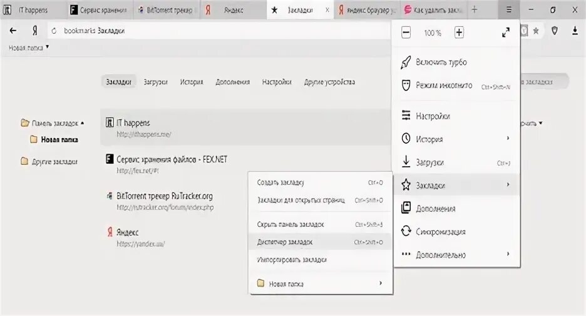Zoom out with the minus button
Image resolution: width=586 pixels, height=316 pixels.
tap(406, 32)
